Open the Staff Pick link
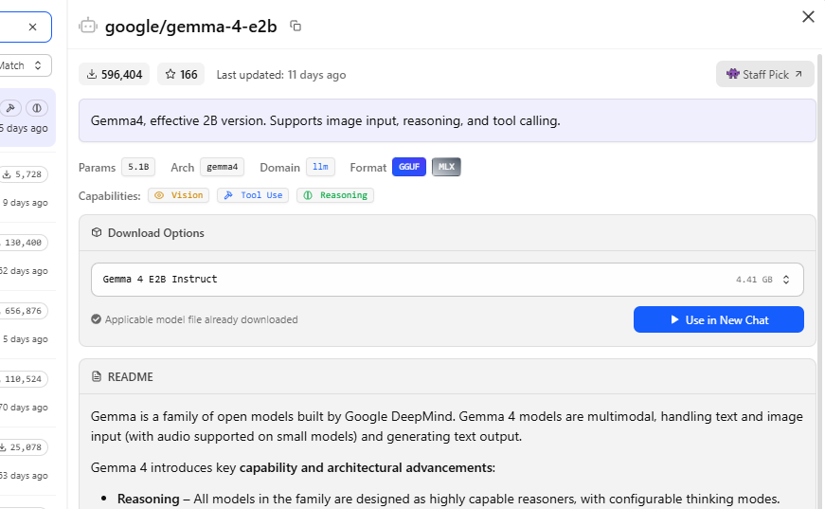 point(764,74)
